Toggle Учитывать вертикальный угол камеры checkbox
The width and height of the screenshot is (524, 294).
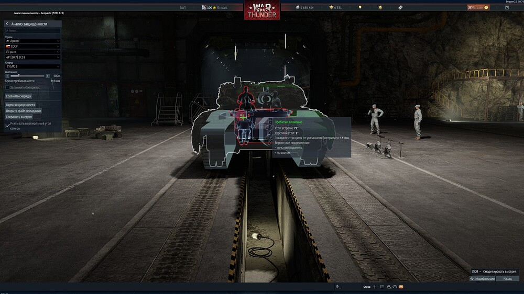[7, 126]
